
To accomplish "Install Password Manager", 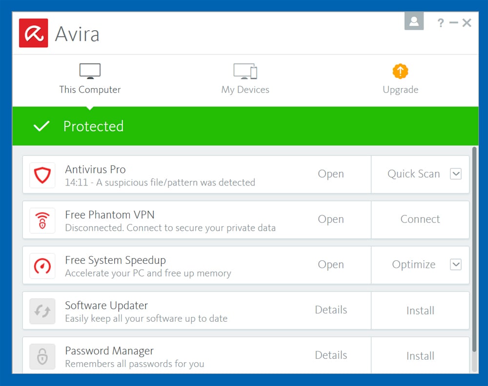I will (x=420, y=356).
